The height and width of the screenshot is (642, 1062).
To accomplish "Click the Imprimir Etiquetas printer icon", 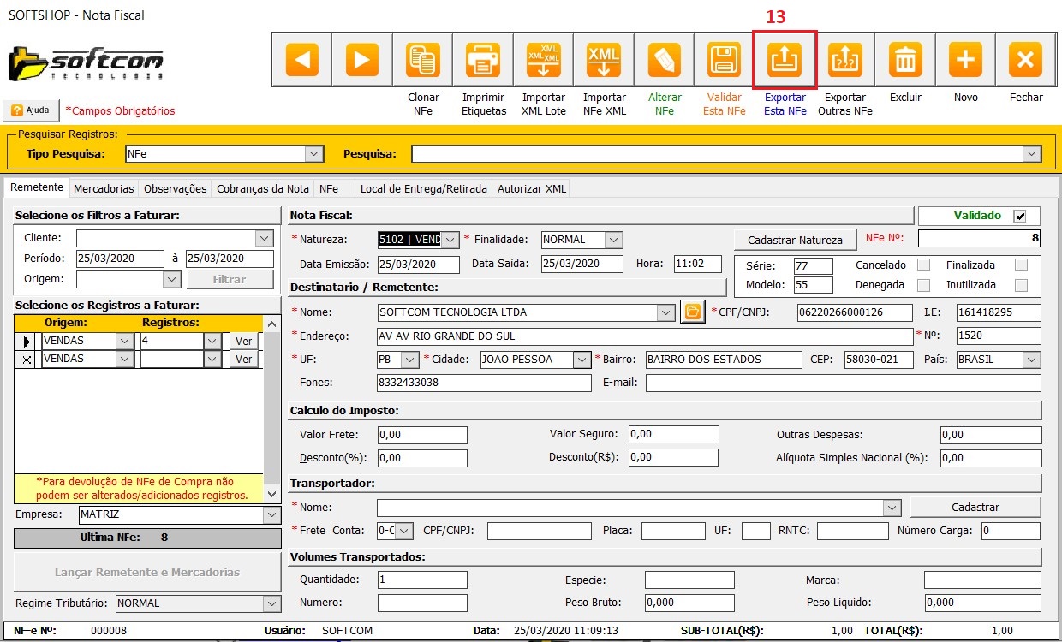I will coord(483,60).
